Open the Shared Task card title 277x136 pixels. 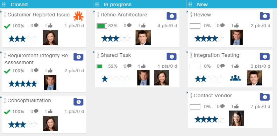tap(116, 55)
